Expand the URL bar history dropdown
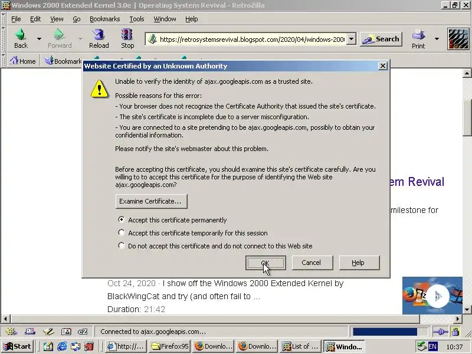Image resolution: width=472 pixels, height=354 pixels. pos(351,39)
